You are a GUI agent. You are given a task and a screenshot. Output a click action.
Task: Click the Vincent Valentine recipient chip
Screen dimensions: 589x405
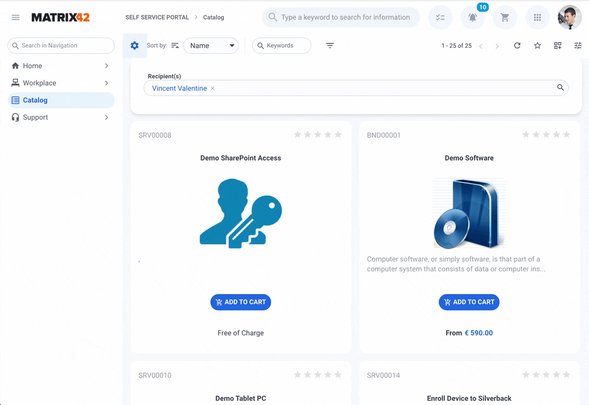point(179,88)
